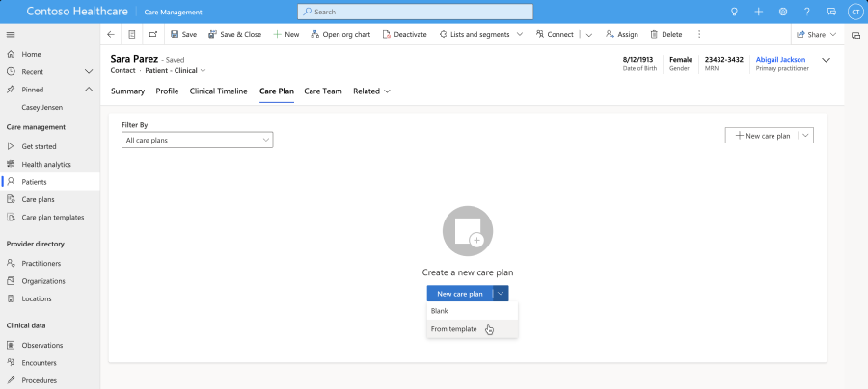
Task: Open the Filter By care plans dropdown
Action: click(x=198, y=141)
